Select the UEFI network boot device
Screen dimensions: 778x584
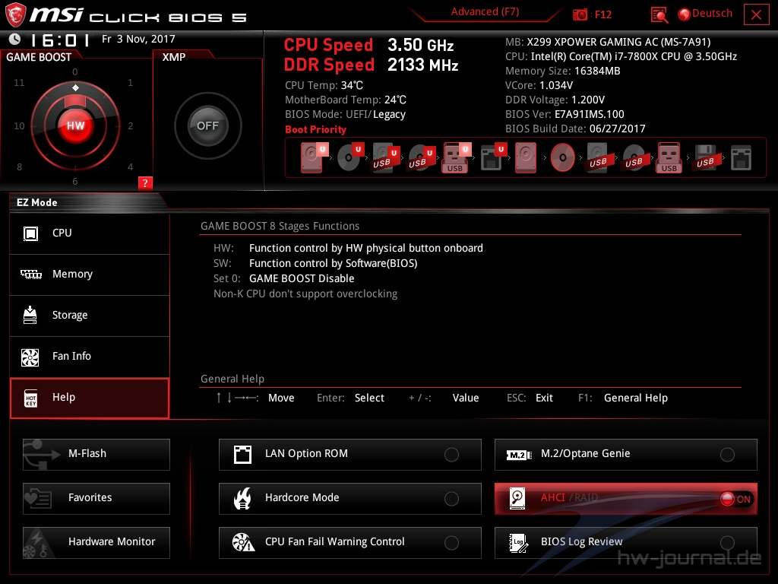coord(493,157)
